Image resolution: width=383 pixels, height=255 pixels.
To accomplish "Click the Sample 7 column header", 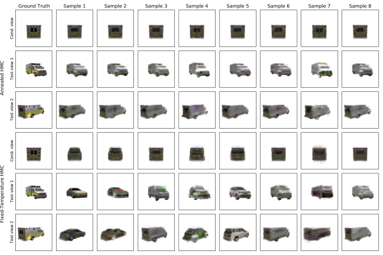I will 319,6.
